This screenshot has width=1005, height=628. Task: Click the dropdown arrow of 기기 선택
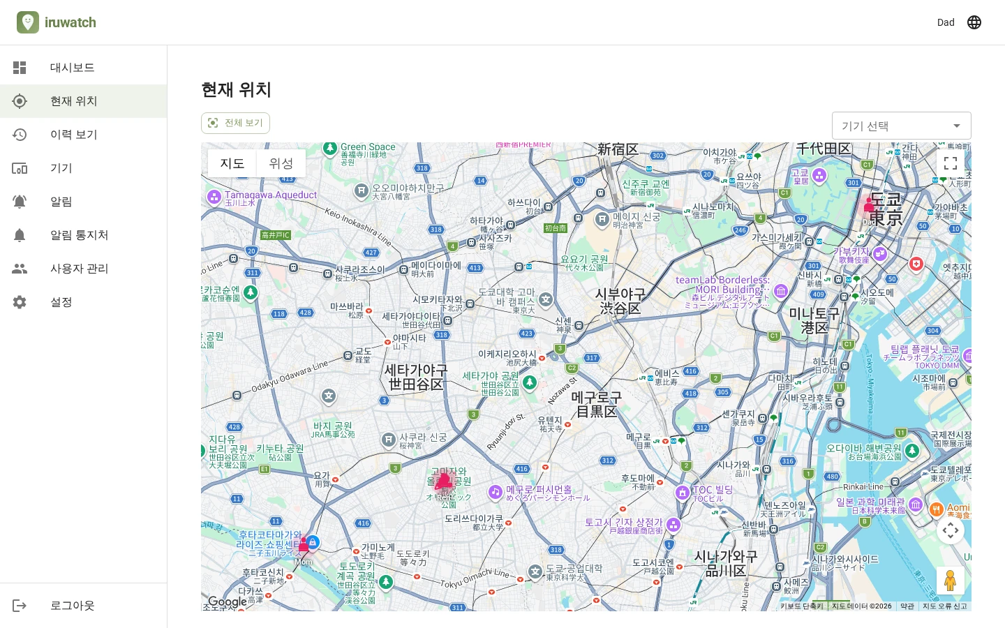[957, 126]
